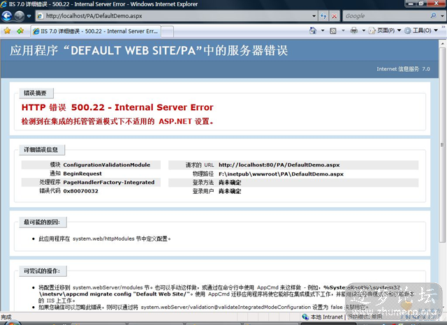
Task: Add to Favorites with the star-plus icon
Action: pos(20,31)
